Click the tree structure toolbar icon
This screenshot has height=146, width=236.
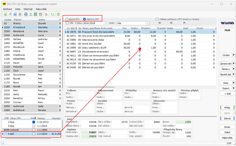[46, 14]
